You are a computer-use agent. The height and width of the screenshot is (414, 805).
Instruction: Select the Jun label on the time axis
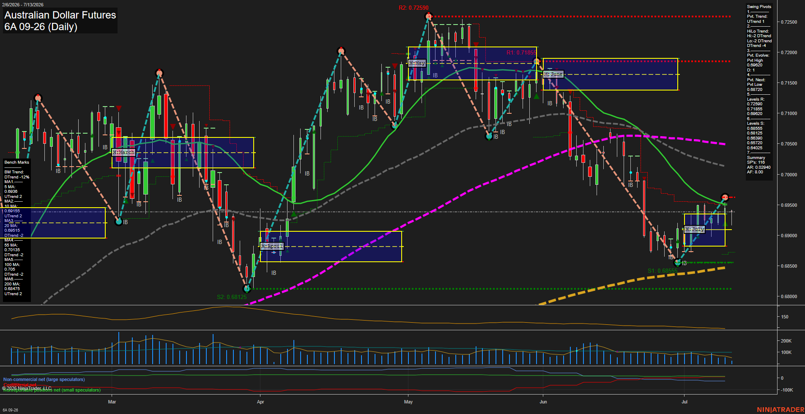(543, 402)
